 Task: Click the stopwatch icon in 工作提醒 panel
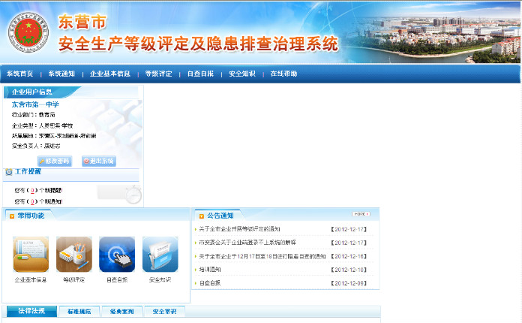coord(133,194)
